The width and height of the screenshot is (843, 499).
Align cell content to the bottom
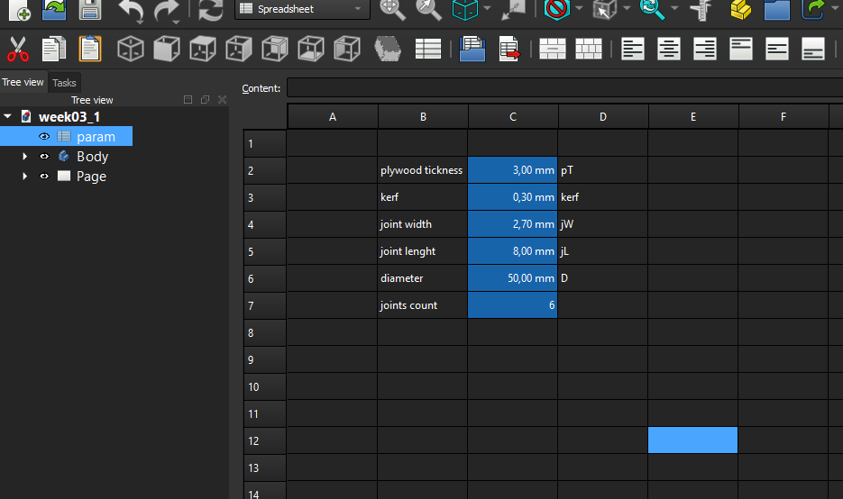click(813, 49)
